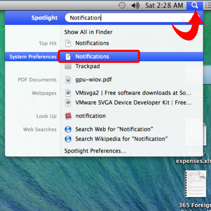The height and width of the screenshot is (211, 211).
Task: Click the Trackpad preference pane icon
Action: point(68,66)
